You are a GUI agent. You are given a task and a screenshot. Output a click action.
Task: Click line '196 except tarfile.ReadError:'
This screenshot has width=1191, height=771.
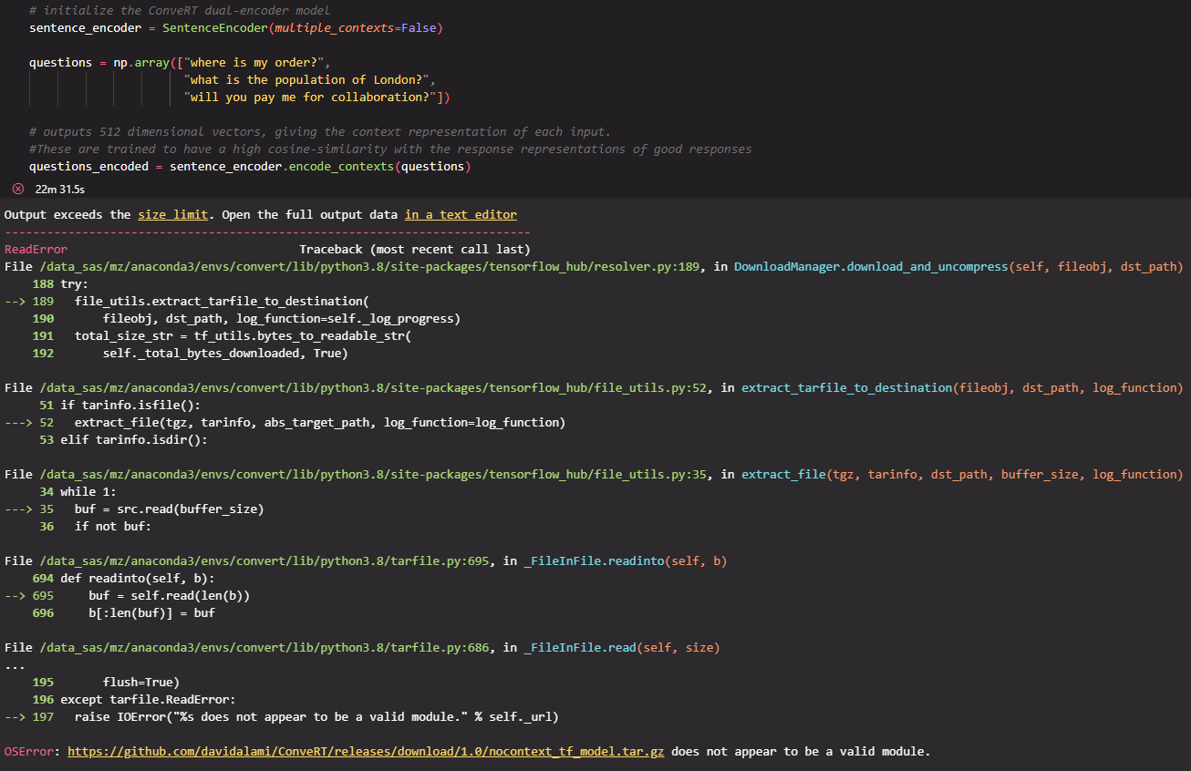coord(134,700)
